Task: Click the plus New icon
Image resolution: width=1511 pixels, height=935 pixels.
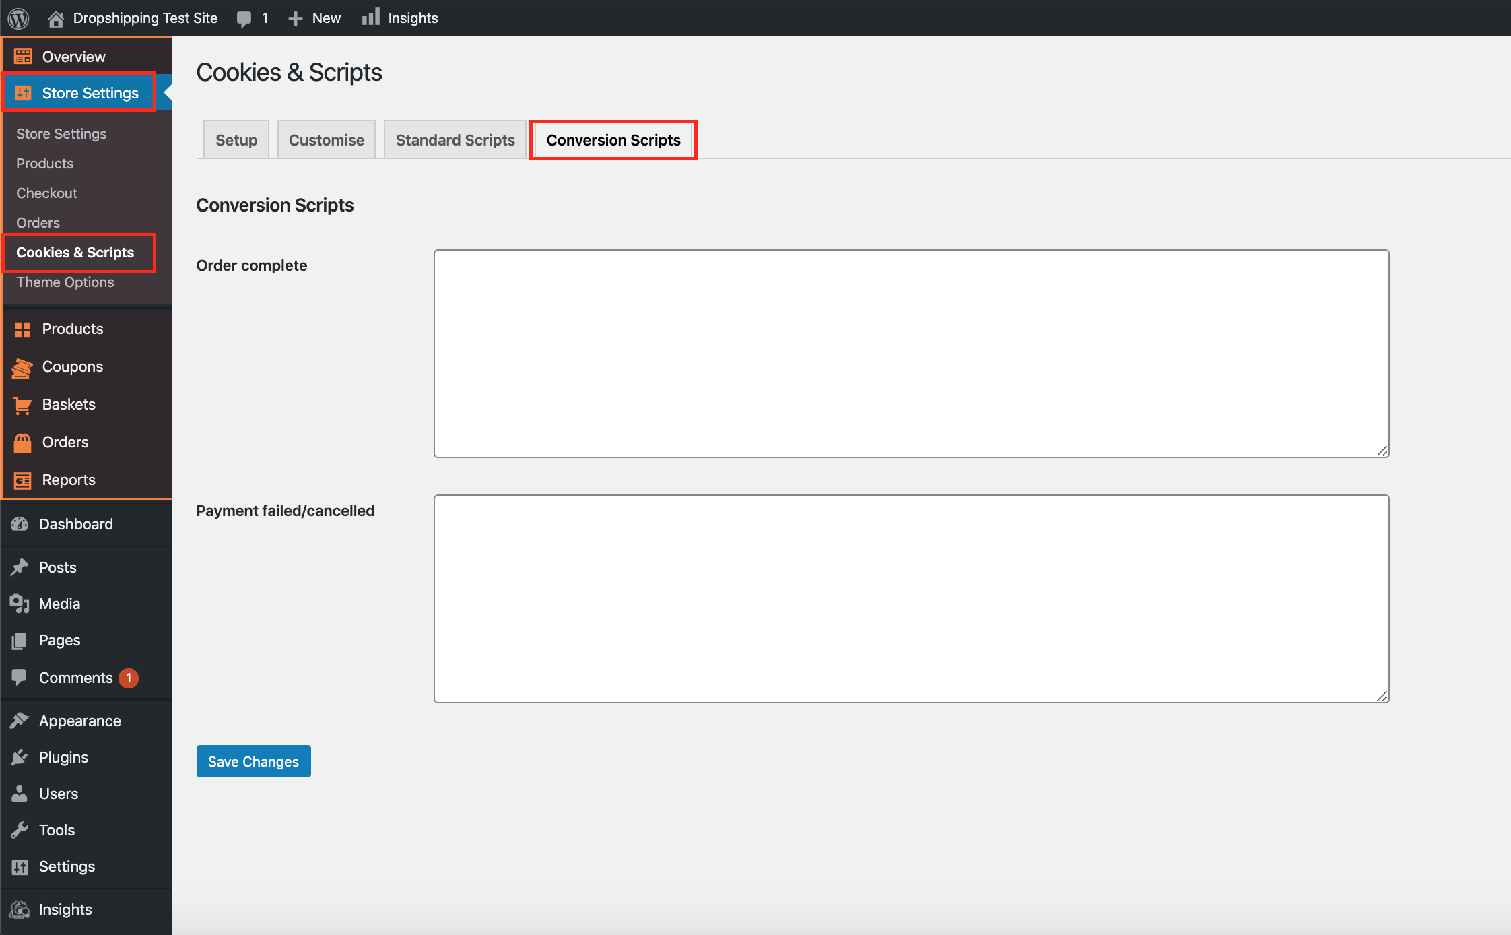Action: pyautogui.click(x=295, y=18)
